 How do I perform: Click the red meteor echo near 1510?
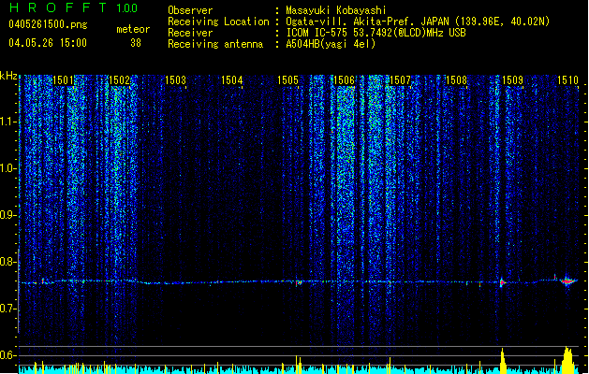coord(568,281)
